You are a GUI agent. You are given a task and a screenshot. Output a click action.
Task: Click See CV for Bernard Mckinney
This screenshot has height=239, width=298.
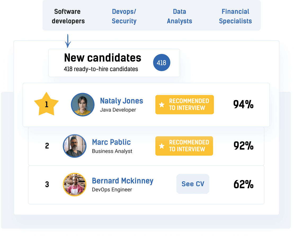coord(193,184)
